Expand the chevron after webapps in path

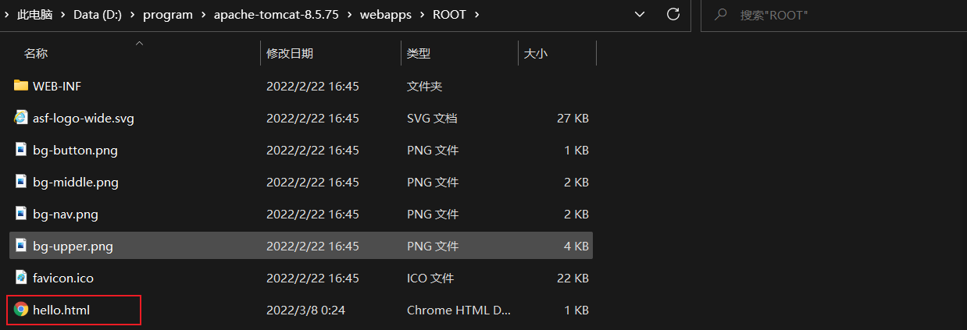point(423,15)
